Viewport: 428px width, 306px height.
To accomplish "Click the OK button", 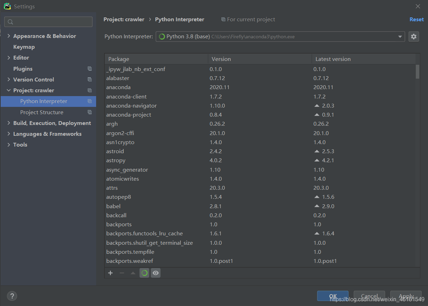I will tap(333, 296).
